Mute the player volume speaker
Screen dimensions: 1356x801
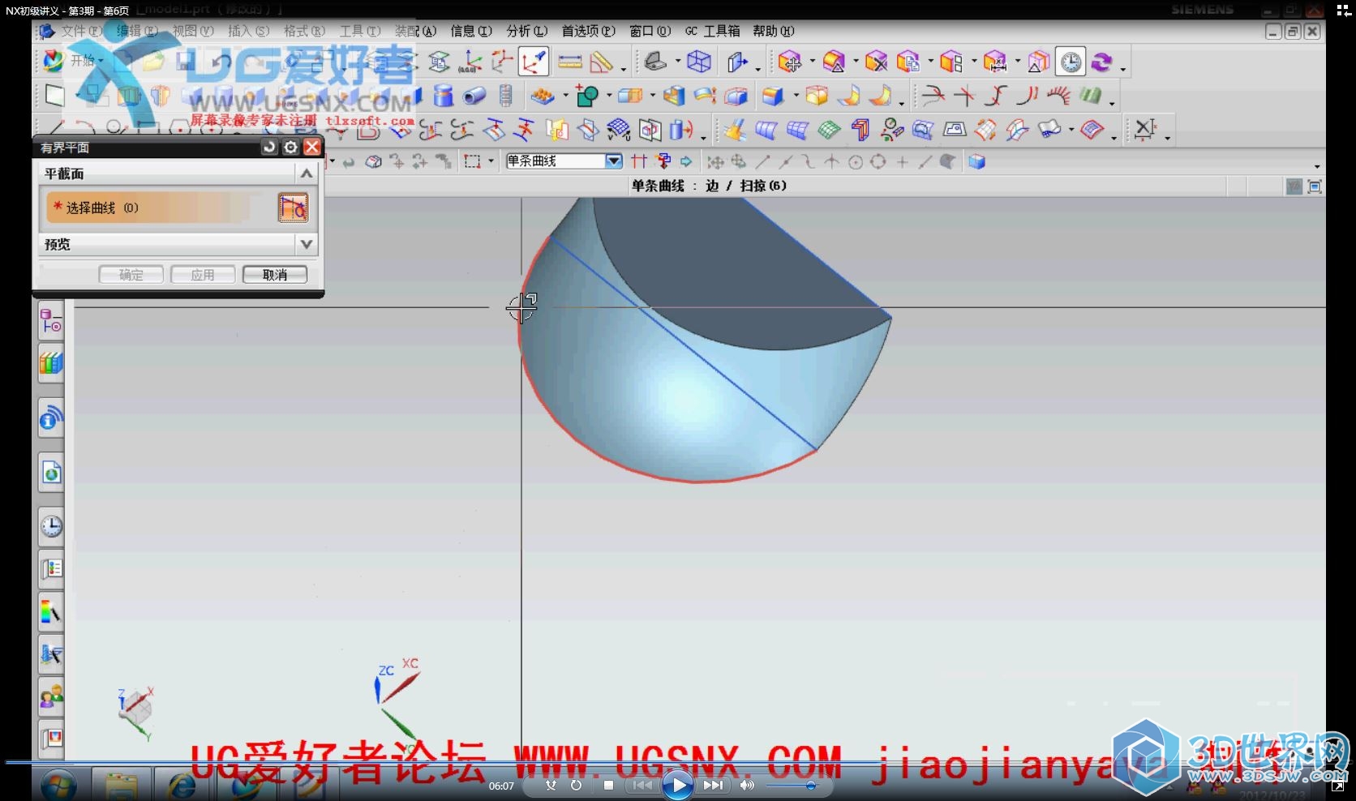(747, 785)
